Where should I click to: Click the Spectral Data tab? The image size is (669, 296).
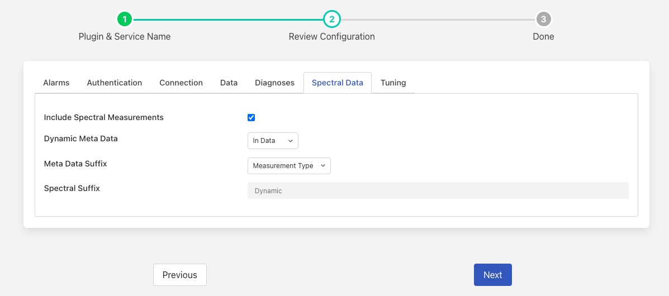(x=338, y=83)
